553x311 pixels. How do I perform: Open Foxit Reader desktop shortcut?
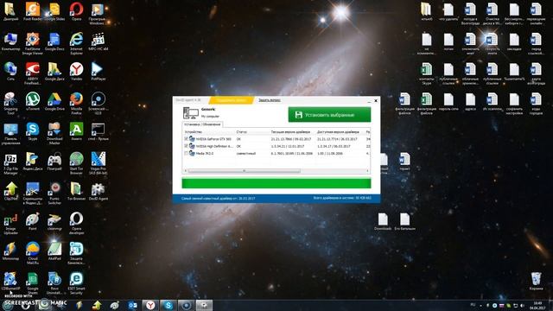(33, 11)
